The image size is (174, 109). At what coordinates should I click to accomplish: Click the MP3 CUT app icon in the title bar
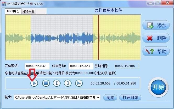click(x=4, y=3)
